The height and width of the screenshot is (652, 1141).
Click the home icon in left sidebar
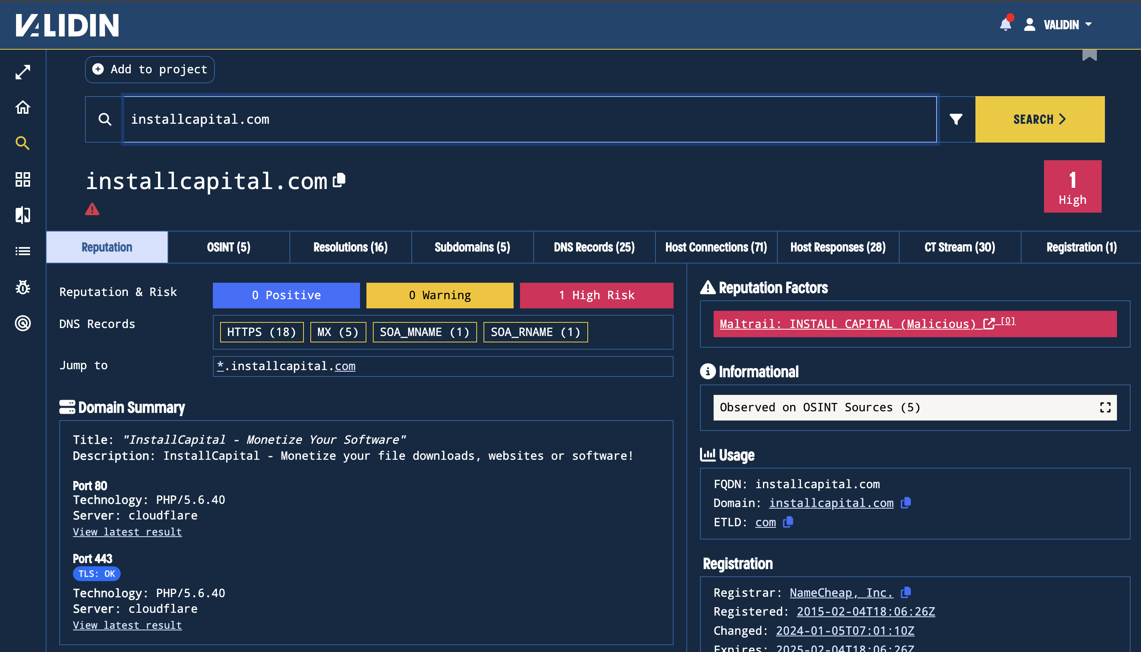click(23, 107)
